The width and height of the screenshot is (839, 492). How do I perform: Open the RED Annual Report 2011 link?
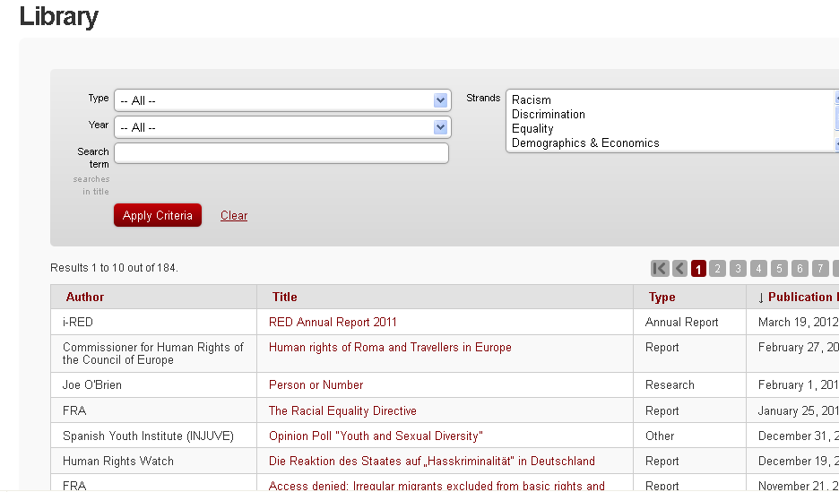tap(333, 322)
